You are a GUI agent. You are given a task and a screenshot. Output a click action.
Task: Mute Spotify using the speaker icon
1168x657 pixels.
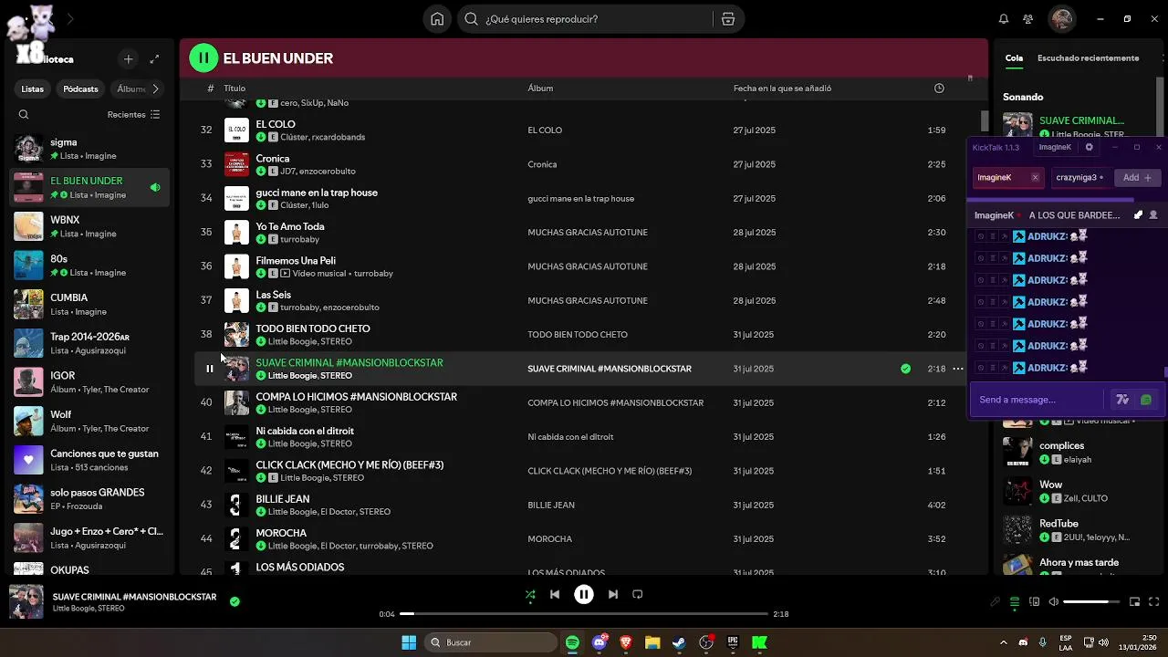coord(1054,601)
